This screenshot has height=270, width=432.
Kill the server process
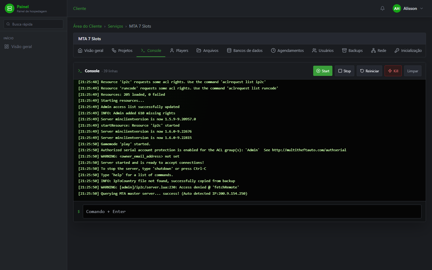tap(393, 71)
